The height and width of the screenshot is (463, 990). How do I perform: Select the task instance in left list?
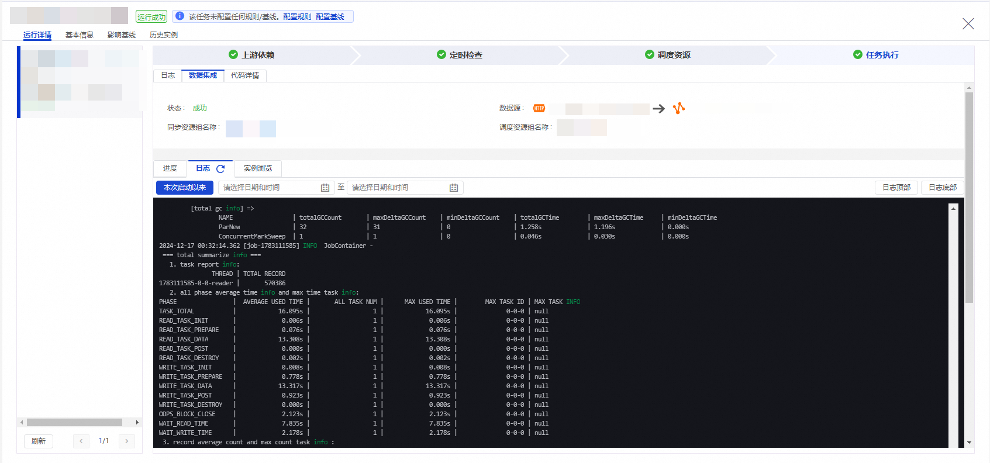(x=81, y=82)
